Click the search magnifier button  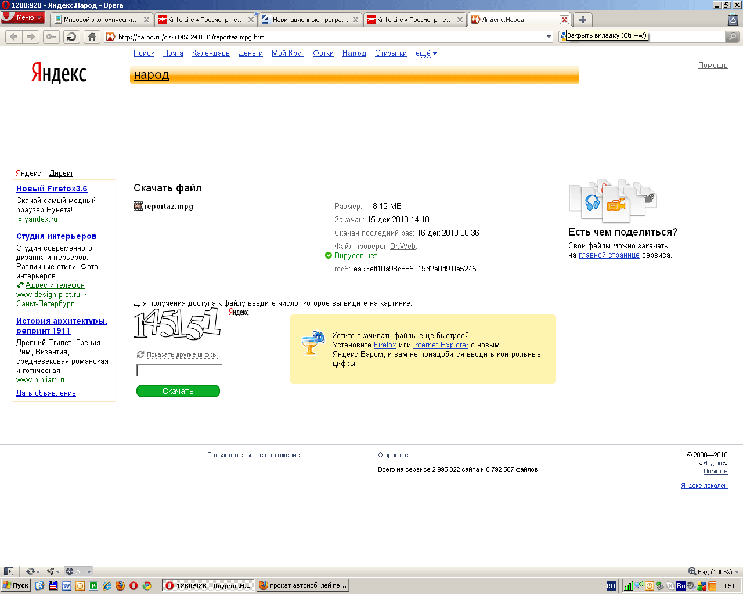[733, 37]
